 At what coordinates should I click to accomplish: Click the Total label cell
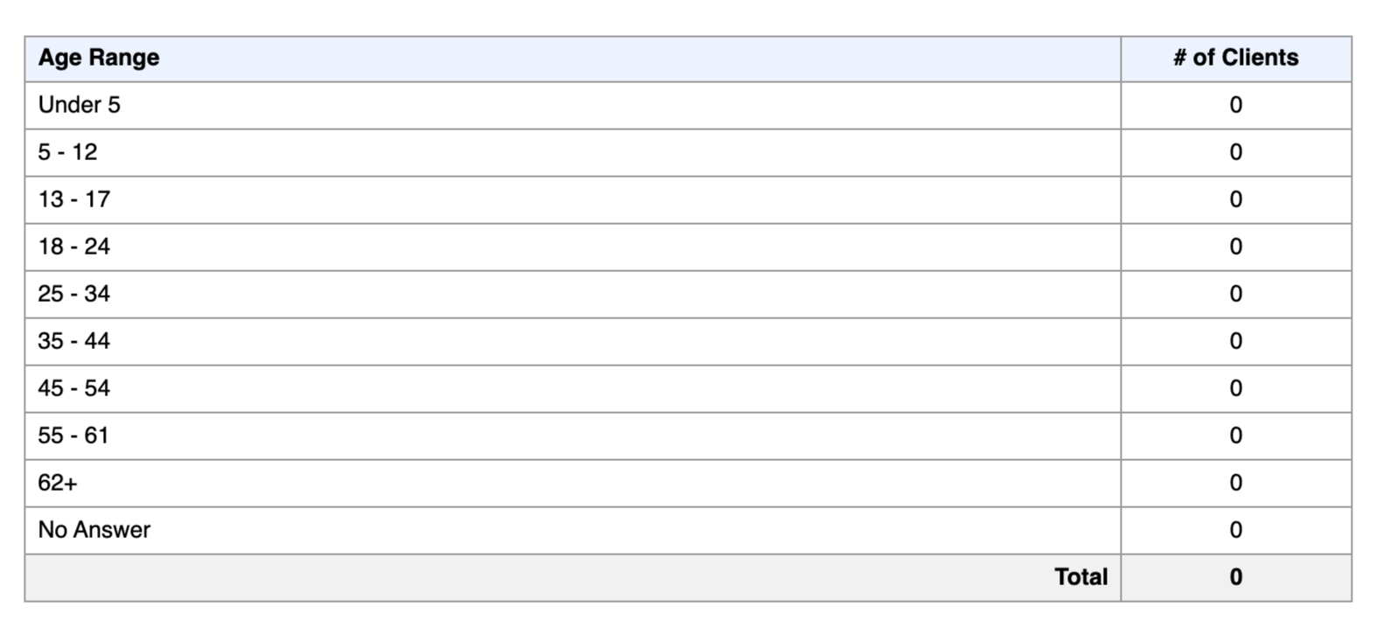click(x=573, y=578)
